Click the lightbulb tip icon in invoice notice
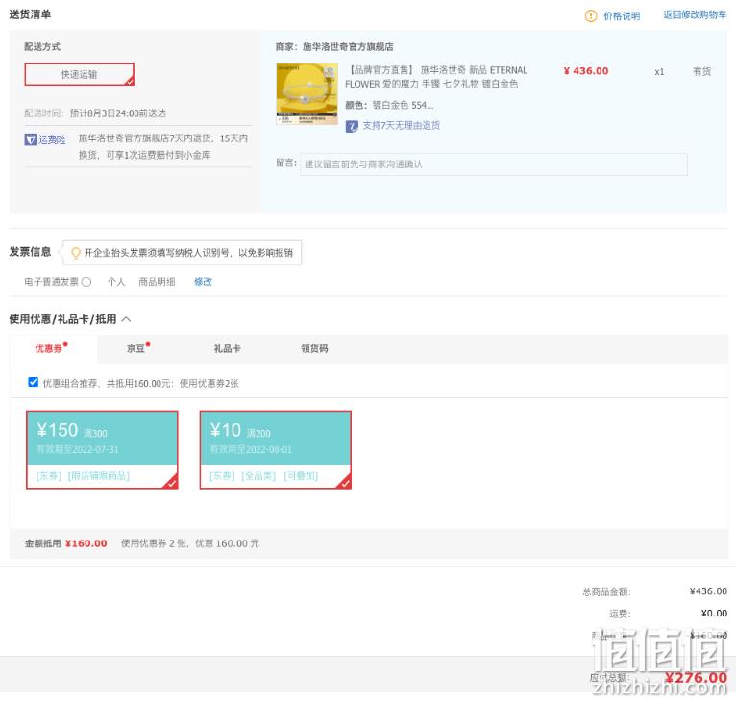Image resolution: width=736 pixels, height=704 pixels. click(75, 253)
